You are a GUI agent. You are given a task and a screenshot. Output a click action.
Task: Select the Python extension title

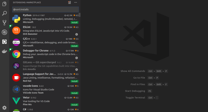click(x=27, y=15)
